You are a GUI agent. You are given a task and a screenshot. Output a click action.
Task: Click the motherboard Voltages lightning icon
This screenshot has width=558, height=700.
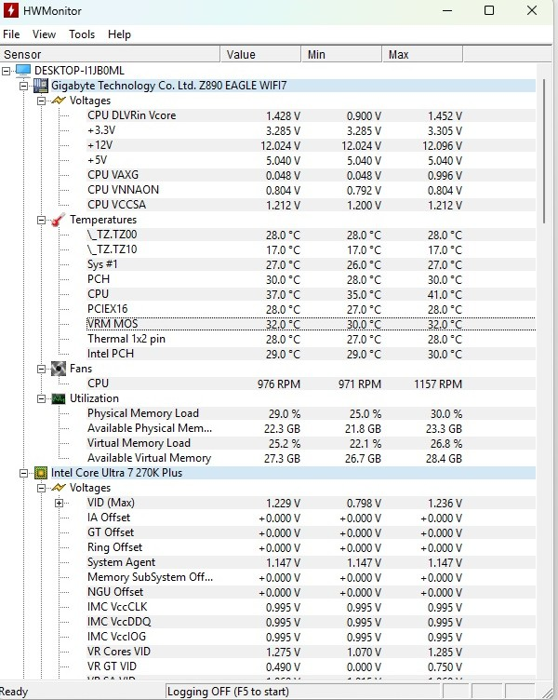(59, 101)
